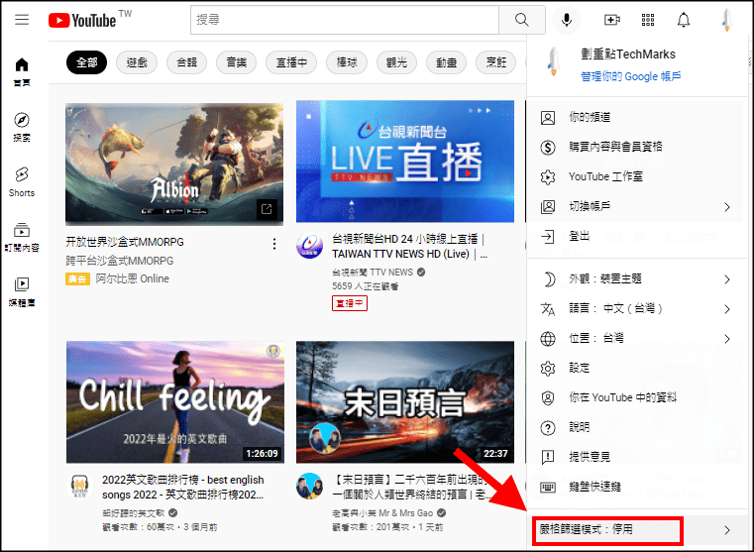The width and height of the screenshot is (754, 552).
Task: Select the 遊戲 filter chip
Action: coord(137,62)
